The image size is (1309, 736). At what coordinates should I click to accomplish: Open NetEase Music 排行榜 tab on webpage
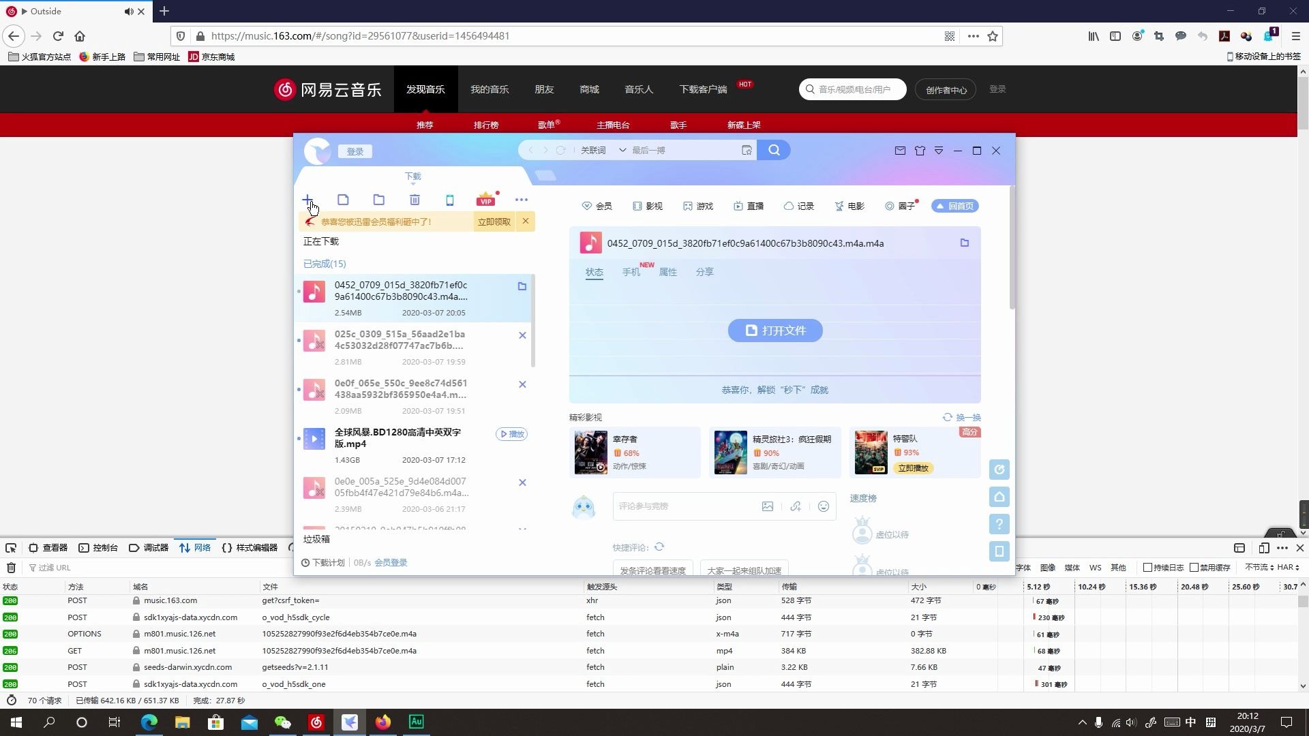486,125
